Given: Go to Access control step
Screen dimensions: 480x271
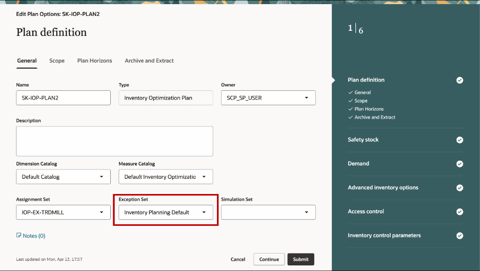Looking at the screenshot, I should (x=366, y=211).
